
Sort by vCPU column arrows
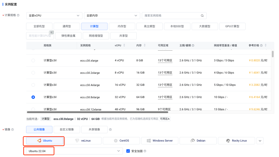click(x=124, y=45)
